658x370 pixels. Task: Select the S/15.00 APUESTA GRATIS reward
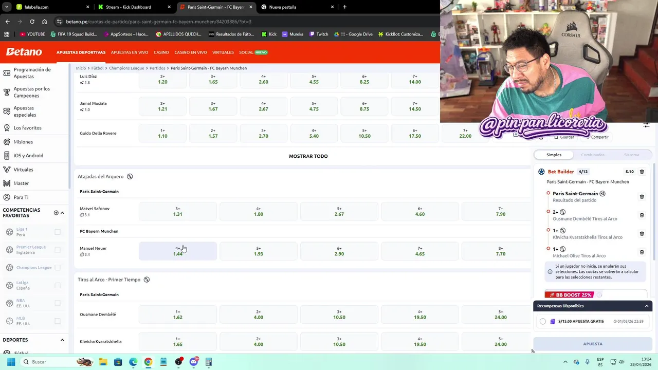click(543, 322)
